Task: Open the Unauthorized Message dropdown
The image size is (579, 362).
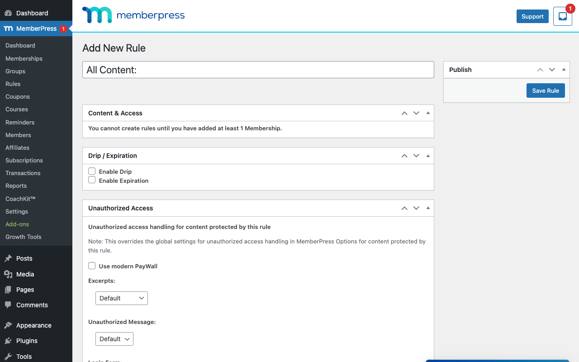Action: (x=114, y=339)
